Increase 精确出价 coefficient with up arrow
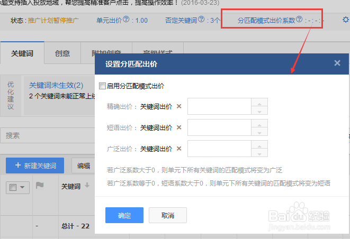 259,103
